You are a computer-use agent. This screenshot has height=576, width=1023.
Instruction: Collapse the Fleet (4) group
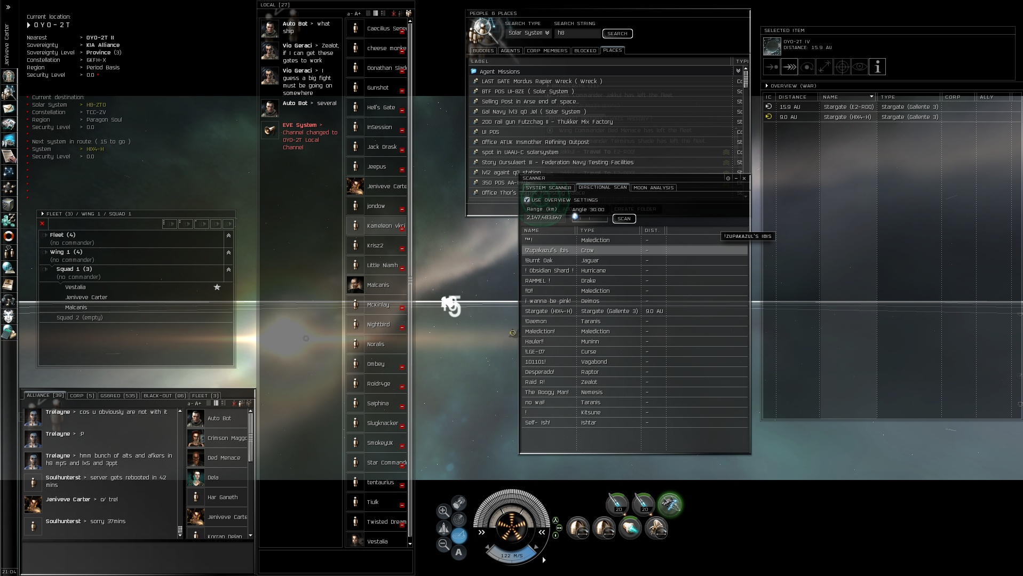(x=228, y=235)
